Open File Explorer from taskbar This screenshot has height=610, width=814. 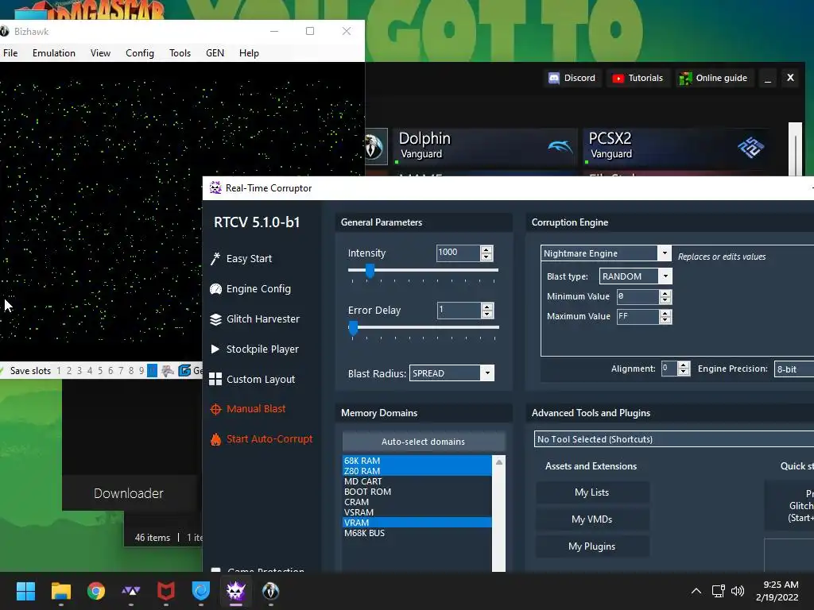pos(60,591)
